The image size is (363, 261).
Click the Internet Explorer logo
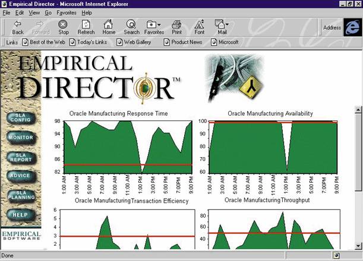pyautogui.click(x=352, y=27)
